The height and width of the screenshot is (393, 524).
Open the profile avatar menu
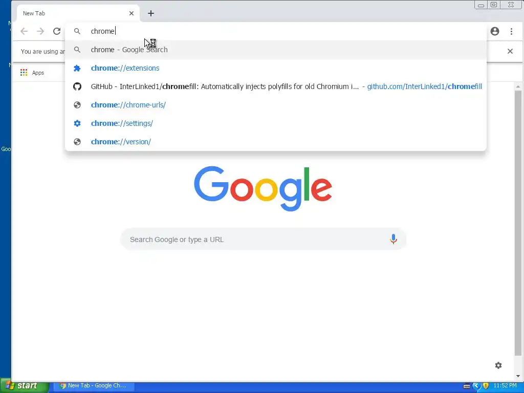click(495, 31)
